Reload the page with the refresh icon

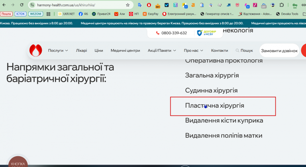(x=22, y=5)
